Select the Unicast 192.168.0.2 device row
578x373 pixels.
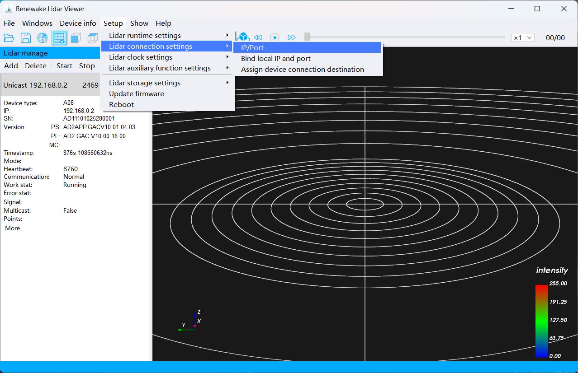click(x=51, y=85)
